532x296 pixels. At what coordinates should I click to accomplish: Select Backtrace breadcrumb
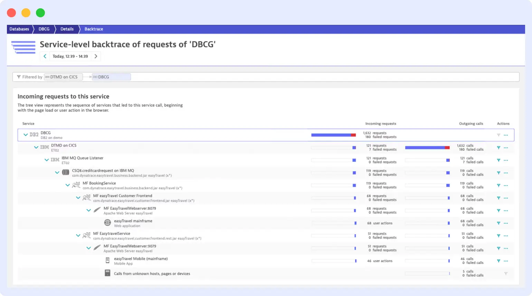[94, 29]
